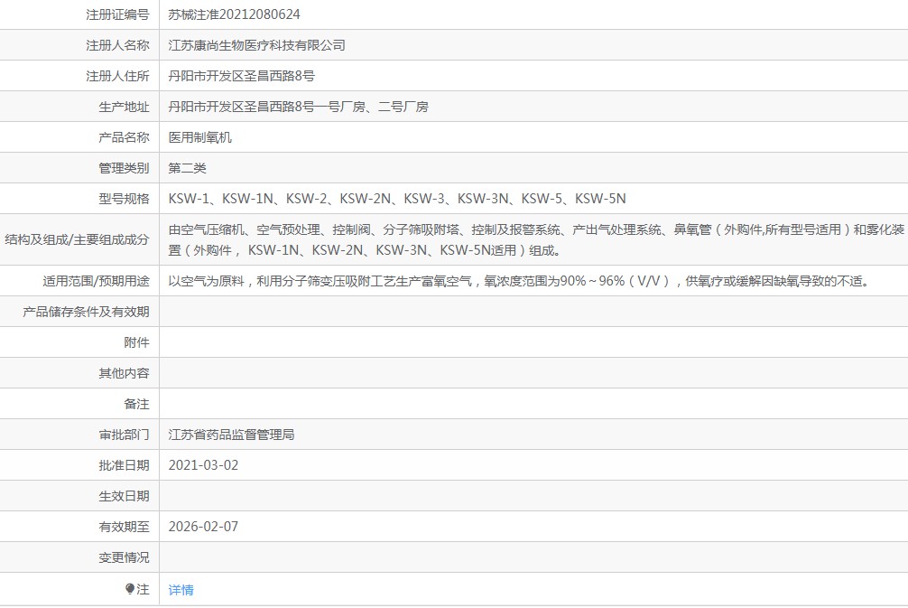Select address 丹阳市开发区圣昌西路8号 in 注册人住所 row
This screenshot has height=608, width=908.
242,76
